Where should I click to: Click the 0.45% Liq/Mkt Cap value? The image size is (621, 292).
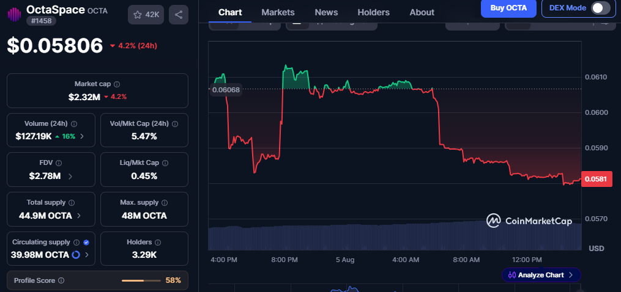144,176
